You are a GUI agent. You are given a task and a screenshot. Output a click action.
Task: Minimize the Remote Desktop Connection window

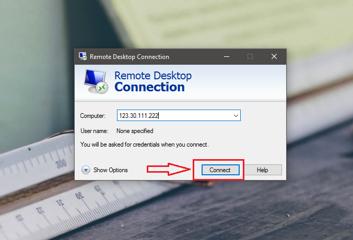(227, 56)
